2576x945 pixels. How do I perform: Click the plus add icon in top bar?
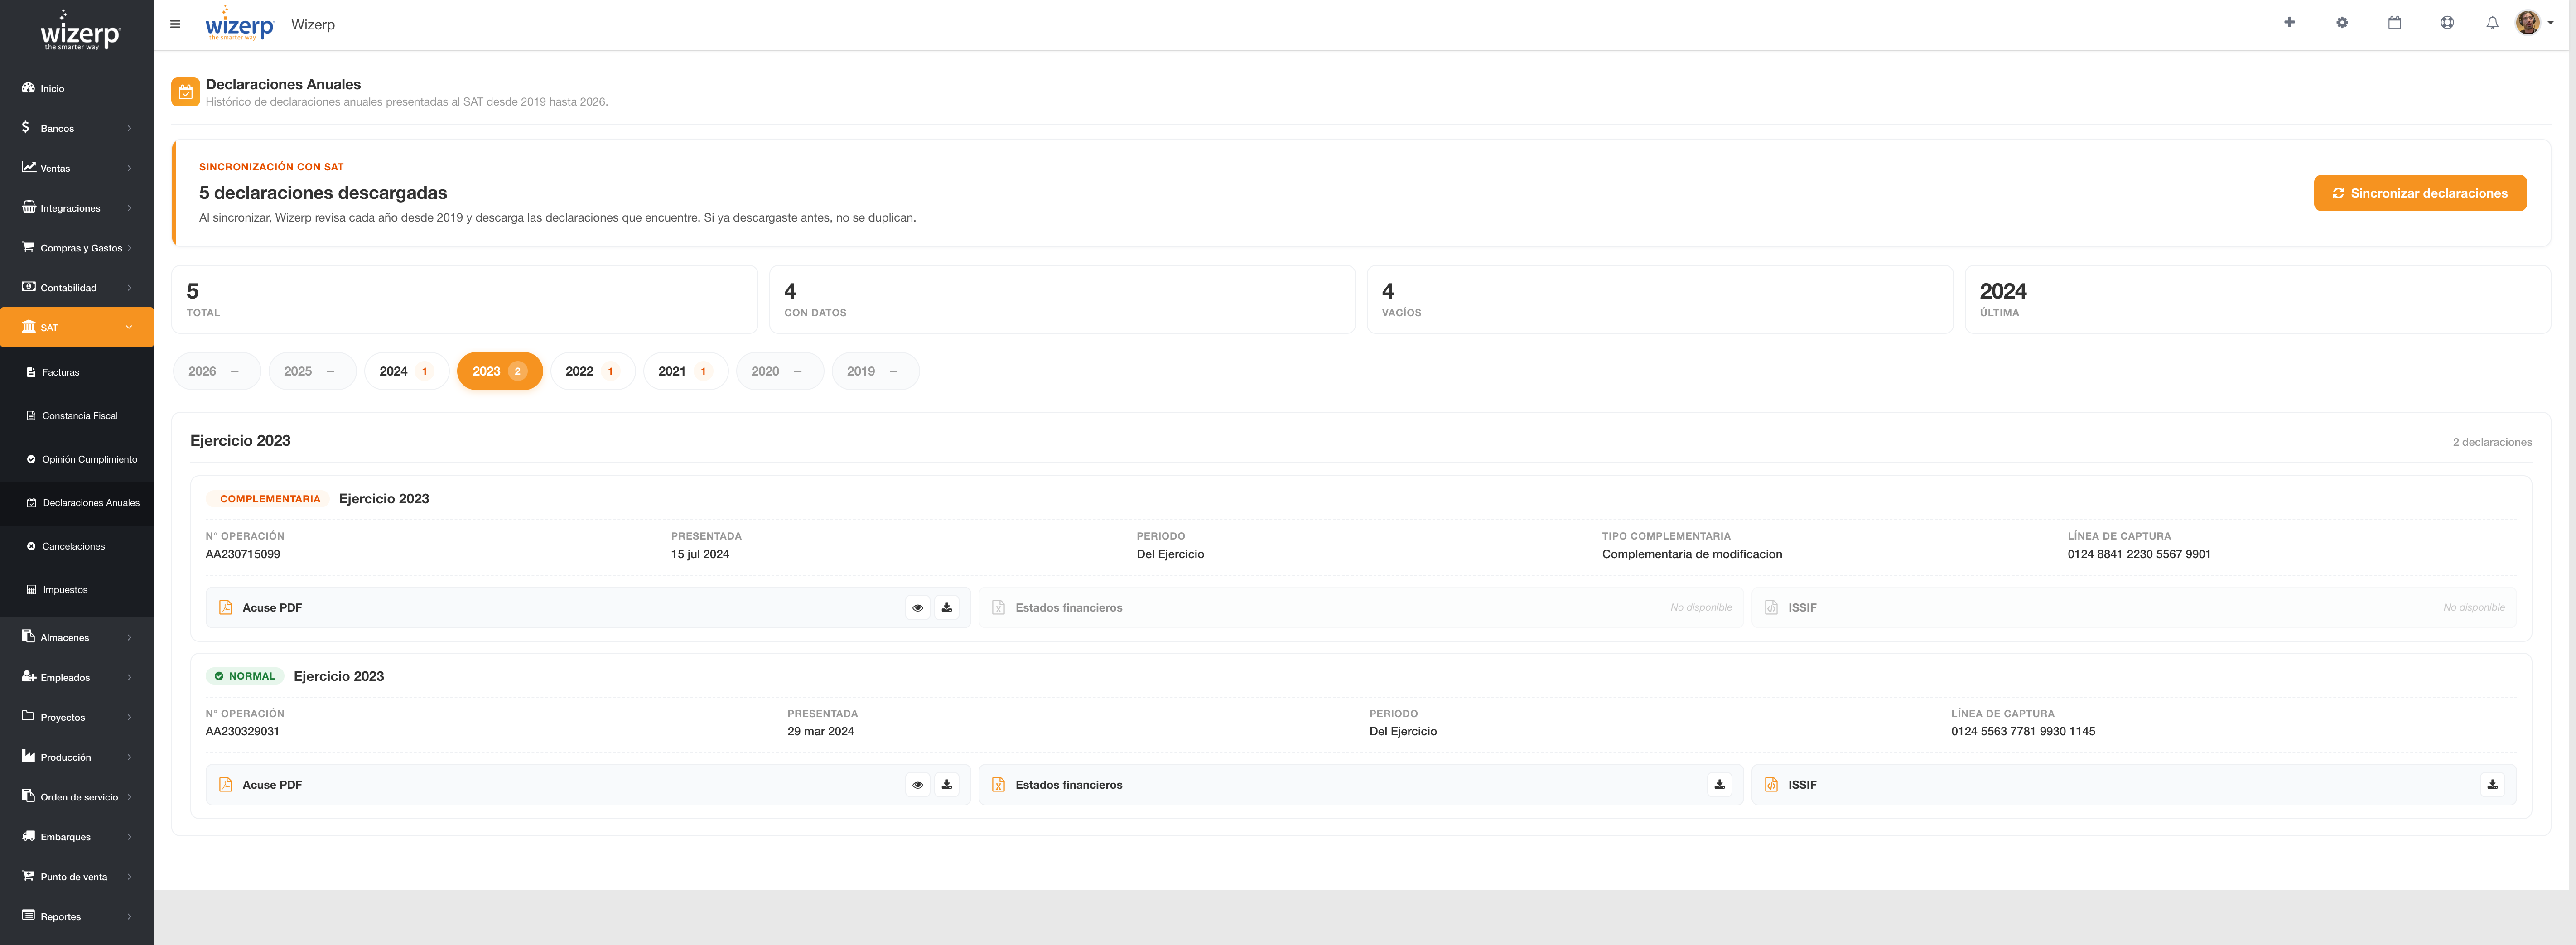pos(2289,22)
